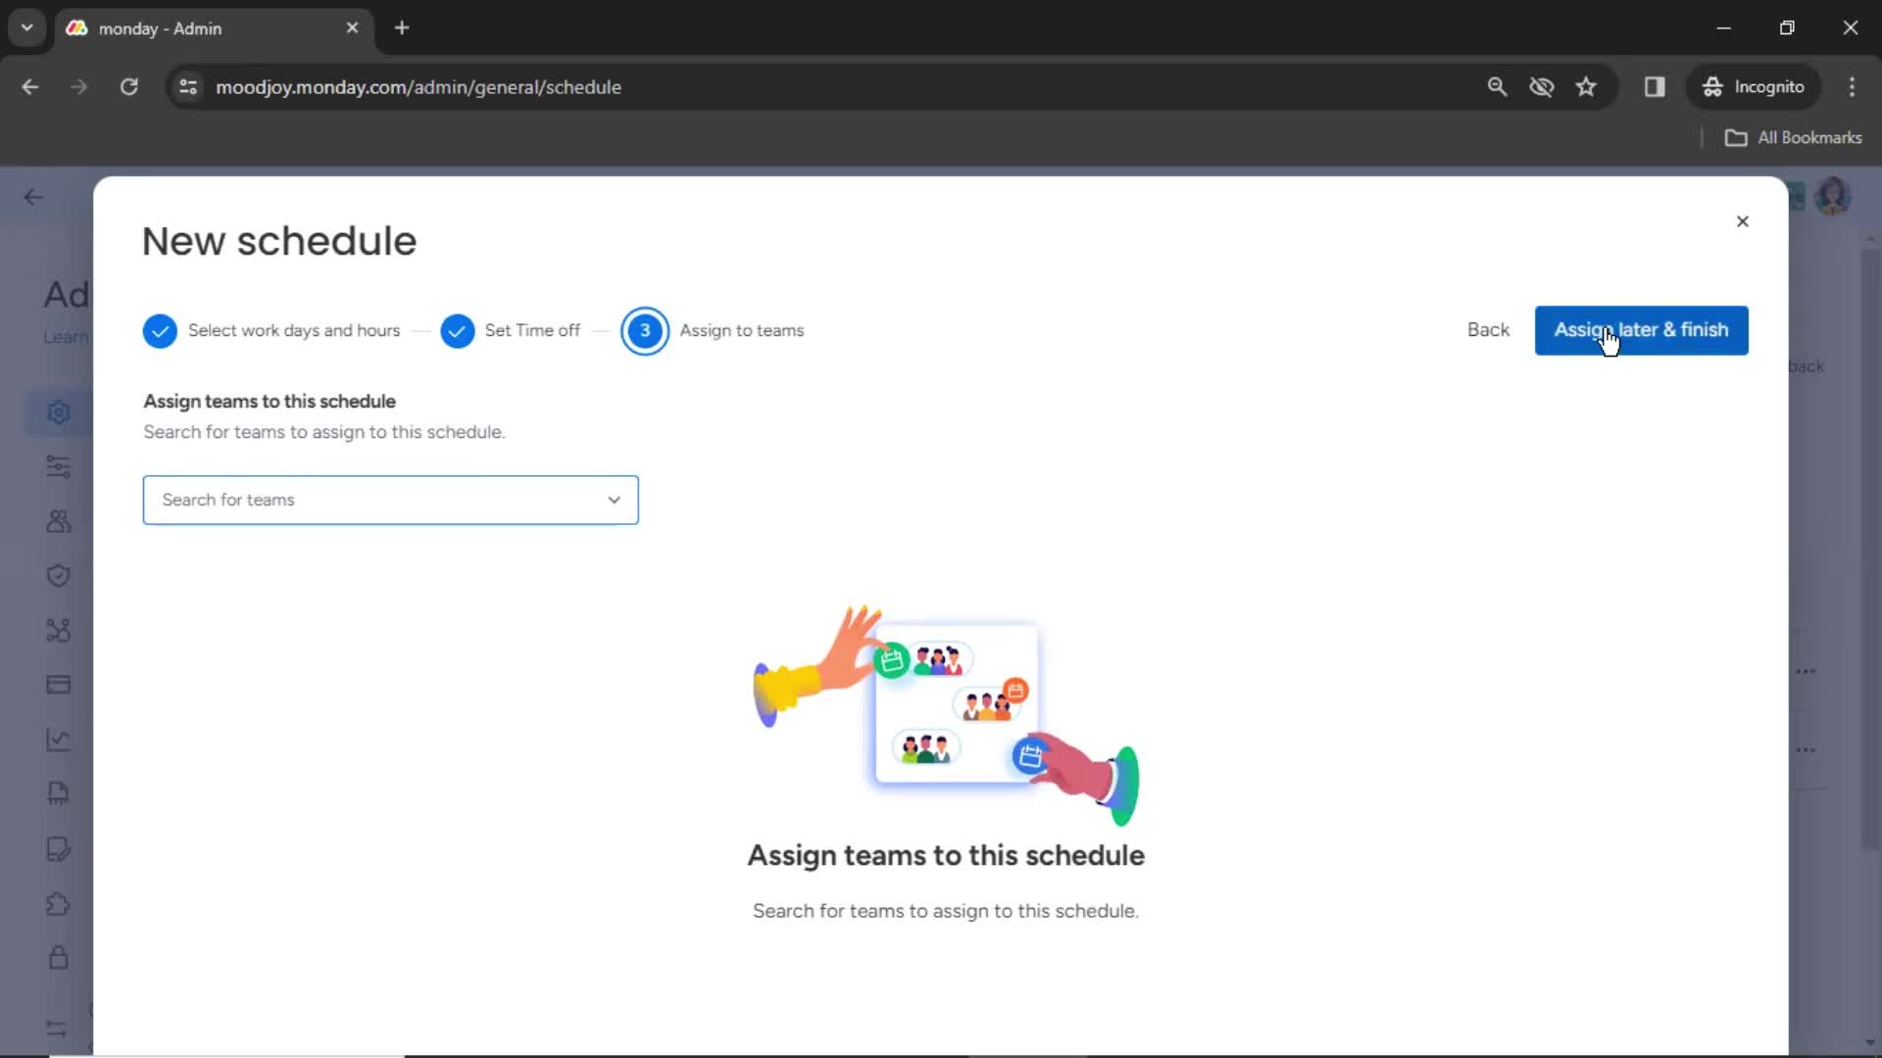Click the permissions shield icon in sidebar
This screenshot has width=1882, height=1058.
(x=57, y=575)
